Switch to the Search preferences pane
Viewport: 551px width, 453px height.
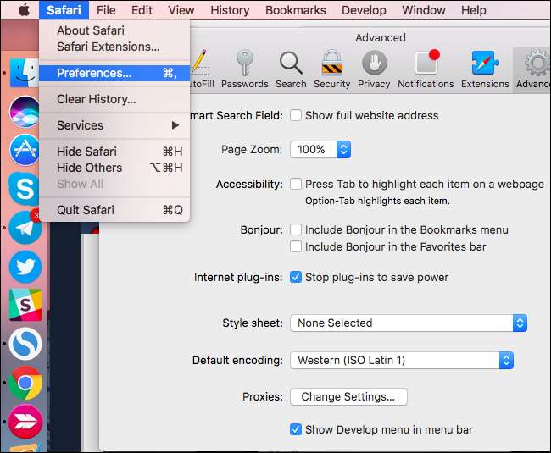[x=291, y=69]
